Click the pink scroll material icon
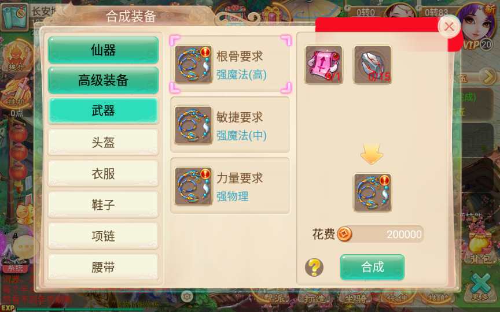Image resolution: width=500 pixels, height=312 pixels. point(323,65)
